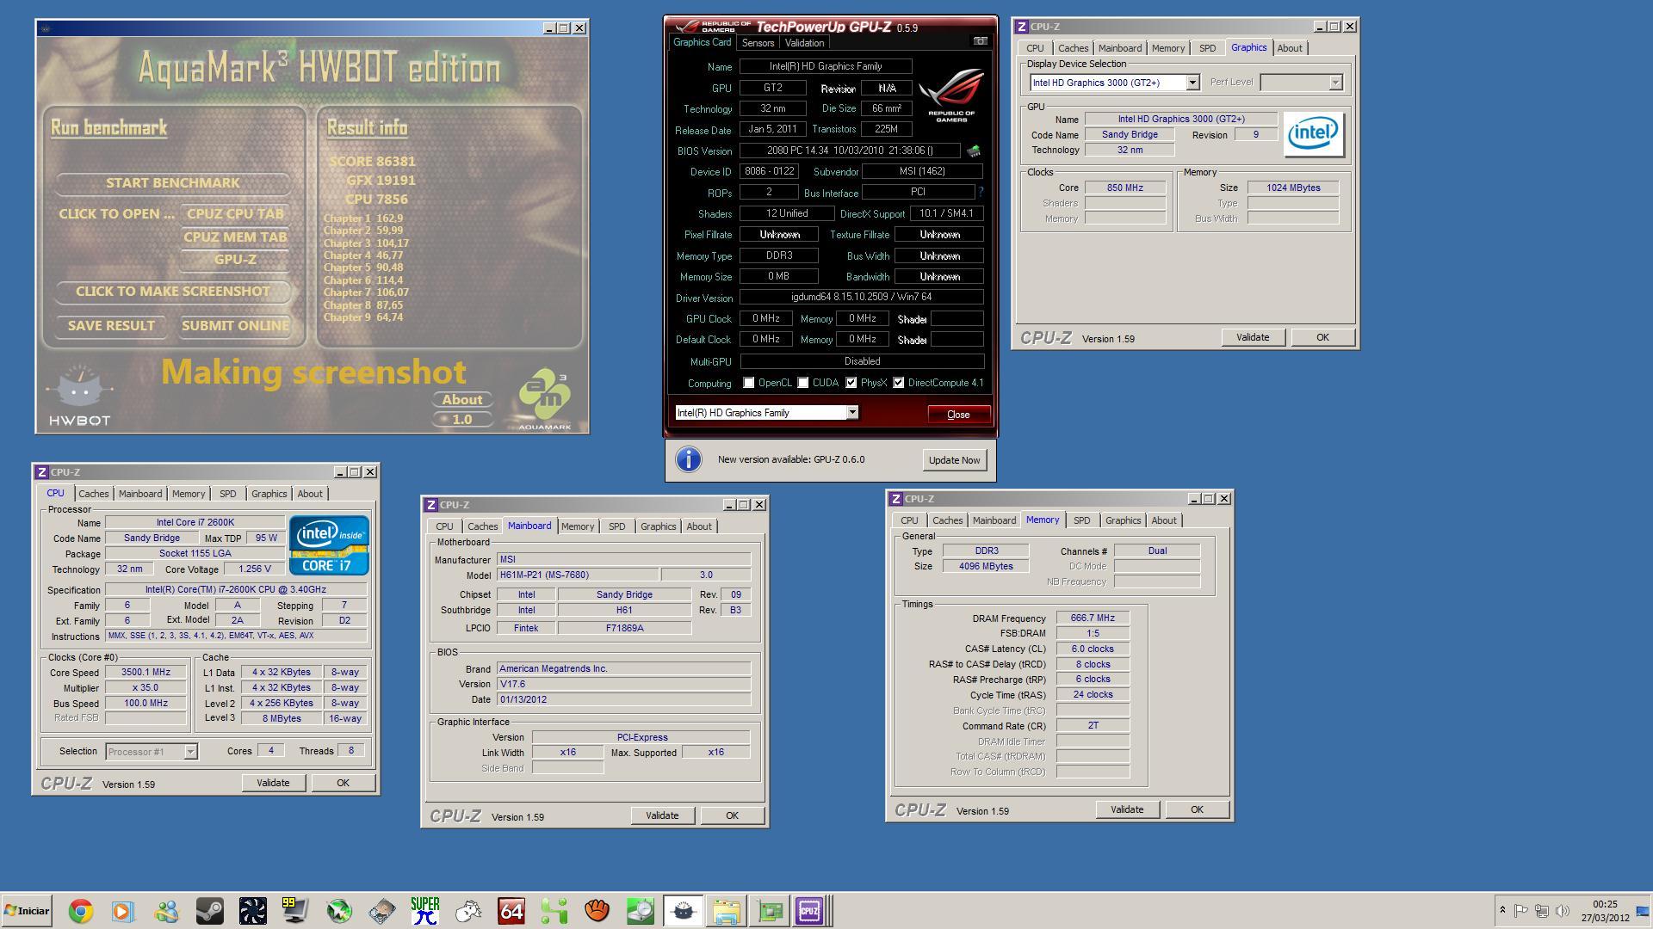Click SAVE RESULT in AquaMark
Viewport: 1653px width, 929px height.
click(111, 326)
